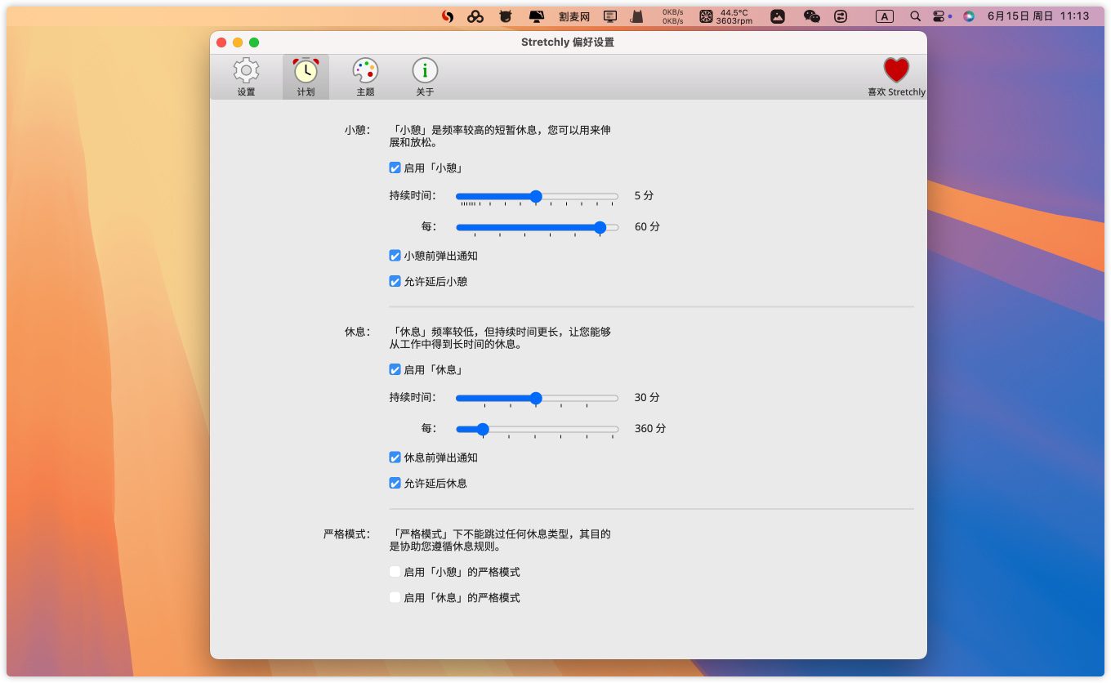The image size is (1111, 683).
Task: Click the Stretchly 偏好设置 window title
Action: coord(568,42)
